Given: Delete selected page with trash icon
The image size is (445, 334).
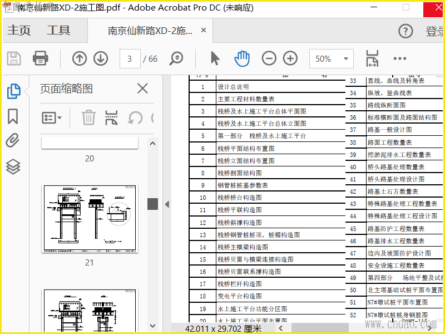Looking at the screenshot, I should click(x=88, y=117).
